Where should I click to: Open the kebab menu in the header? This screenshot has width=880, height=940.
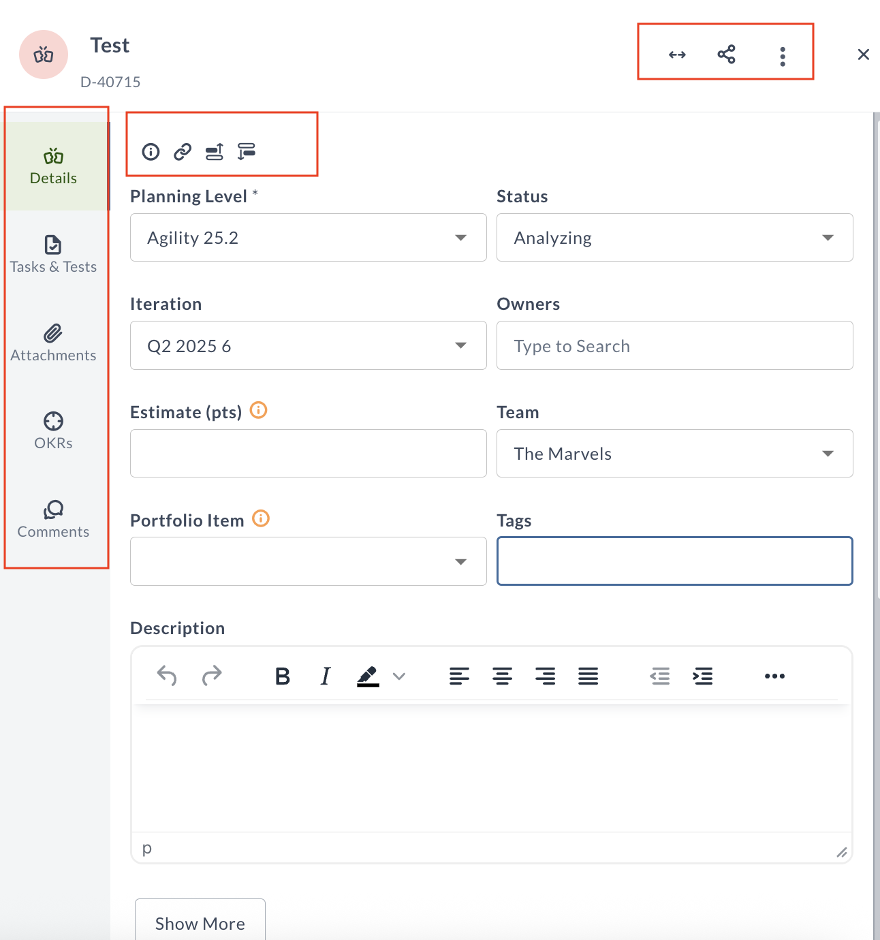tap(783, 55)
